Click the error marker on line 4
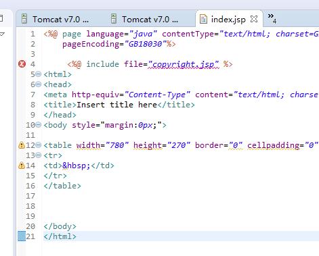Viewport: 319px width, 256px height. (x=22, y=64)
